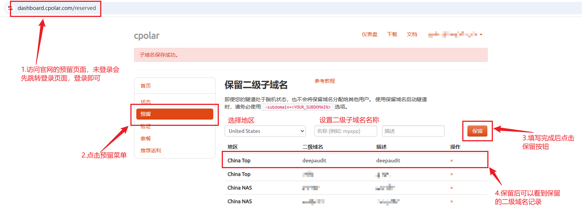Remove the first China NAS subdomain
The width and height of the screenshot is (582, 223).
[452, 188]
